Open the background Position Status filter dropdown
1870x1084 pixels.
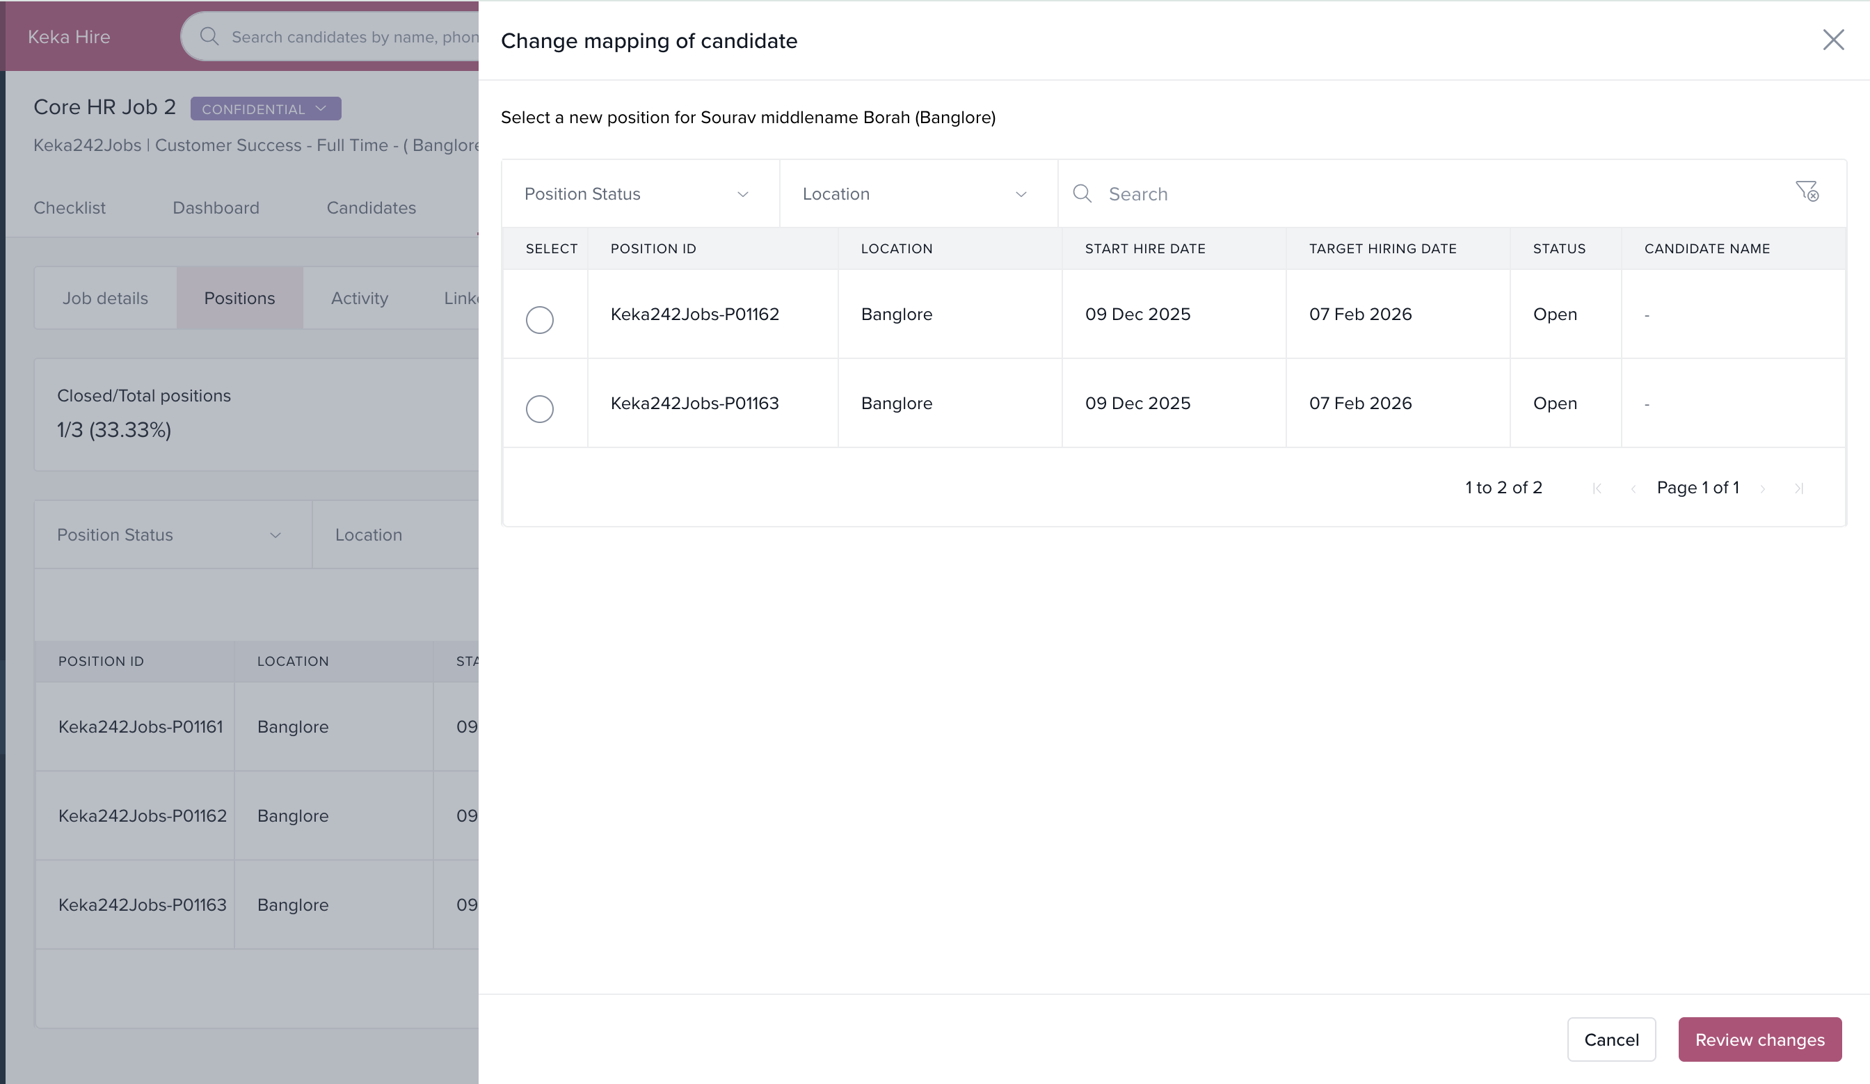coord(171,535)
